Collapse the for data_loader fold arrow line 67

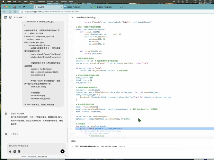[x=74, y=131]
